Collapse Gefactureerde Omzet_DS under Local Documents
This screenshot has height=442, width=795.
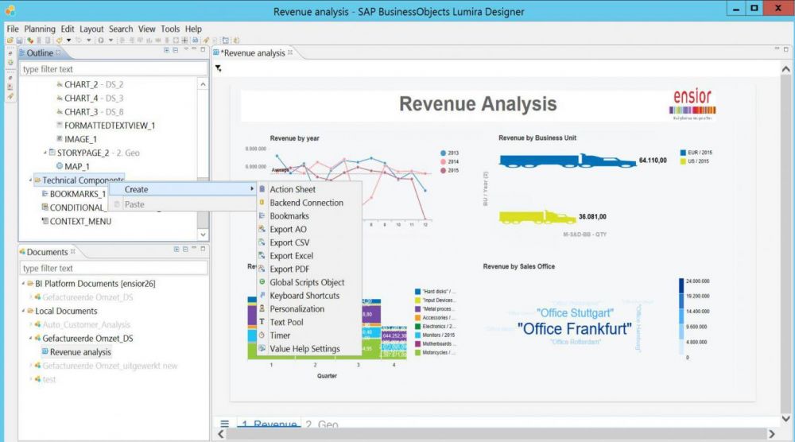(x=30, y=338)
